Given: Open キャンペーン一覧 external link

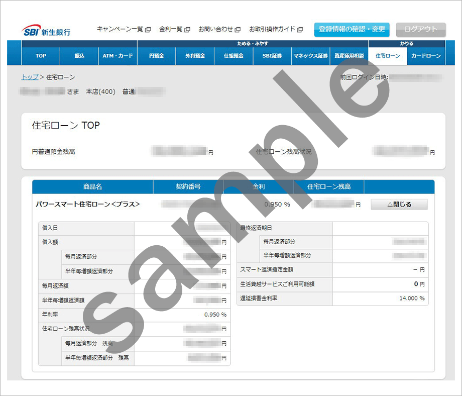Looking at the screenshot, I should click(123, 29).
